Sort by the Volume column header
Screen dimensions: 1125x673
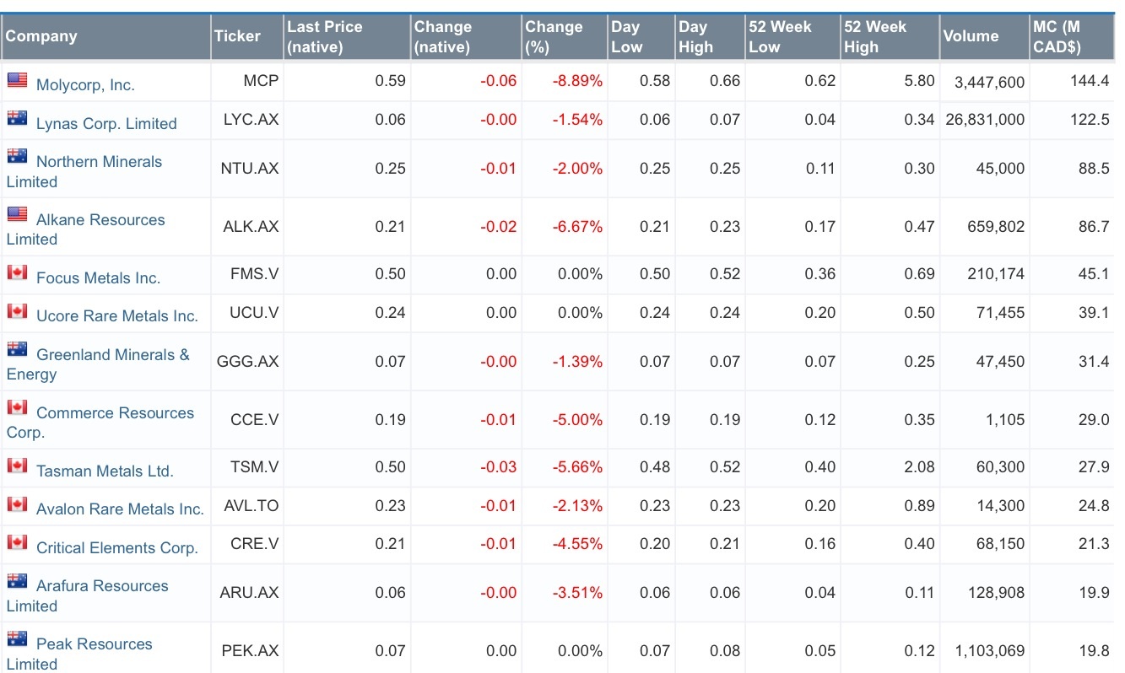pos(971,36)
